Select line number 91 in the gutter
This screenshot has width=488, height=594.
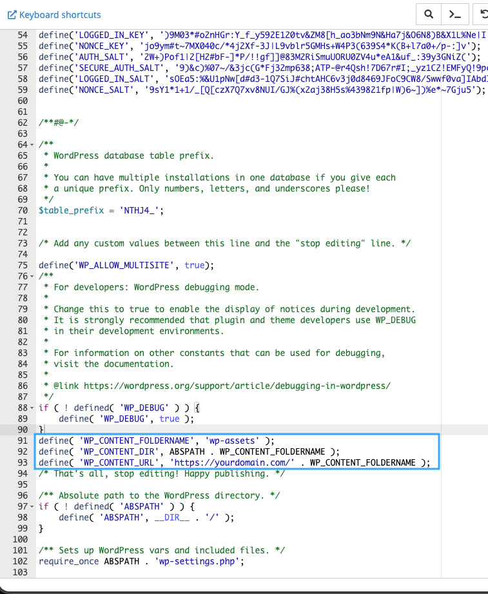click(x=23, y=441)
